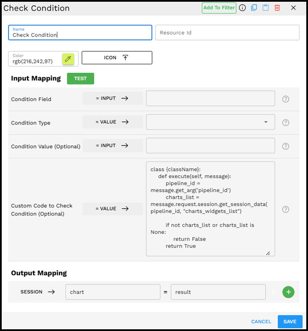Image resolution: width=308 pixels, height=331 pixels.
Task: Open help for Condition Type
Action: pos(286,123)
